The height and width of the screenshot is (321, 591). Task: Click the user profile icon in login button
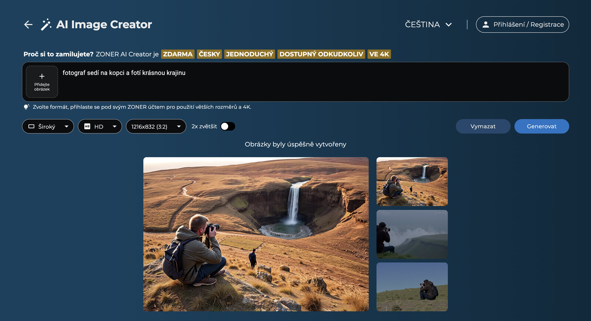(x=486, y=24)
